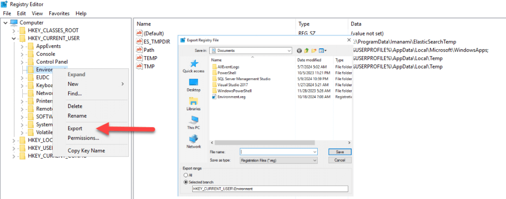Screen dimensions: 506x199
Task: Expand the Control Panel key
Action: (x=22, y=62)
